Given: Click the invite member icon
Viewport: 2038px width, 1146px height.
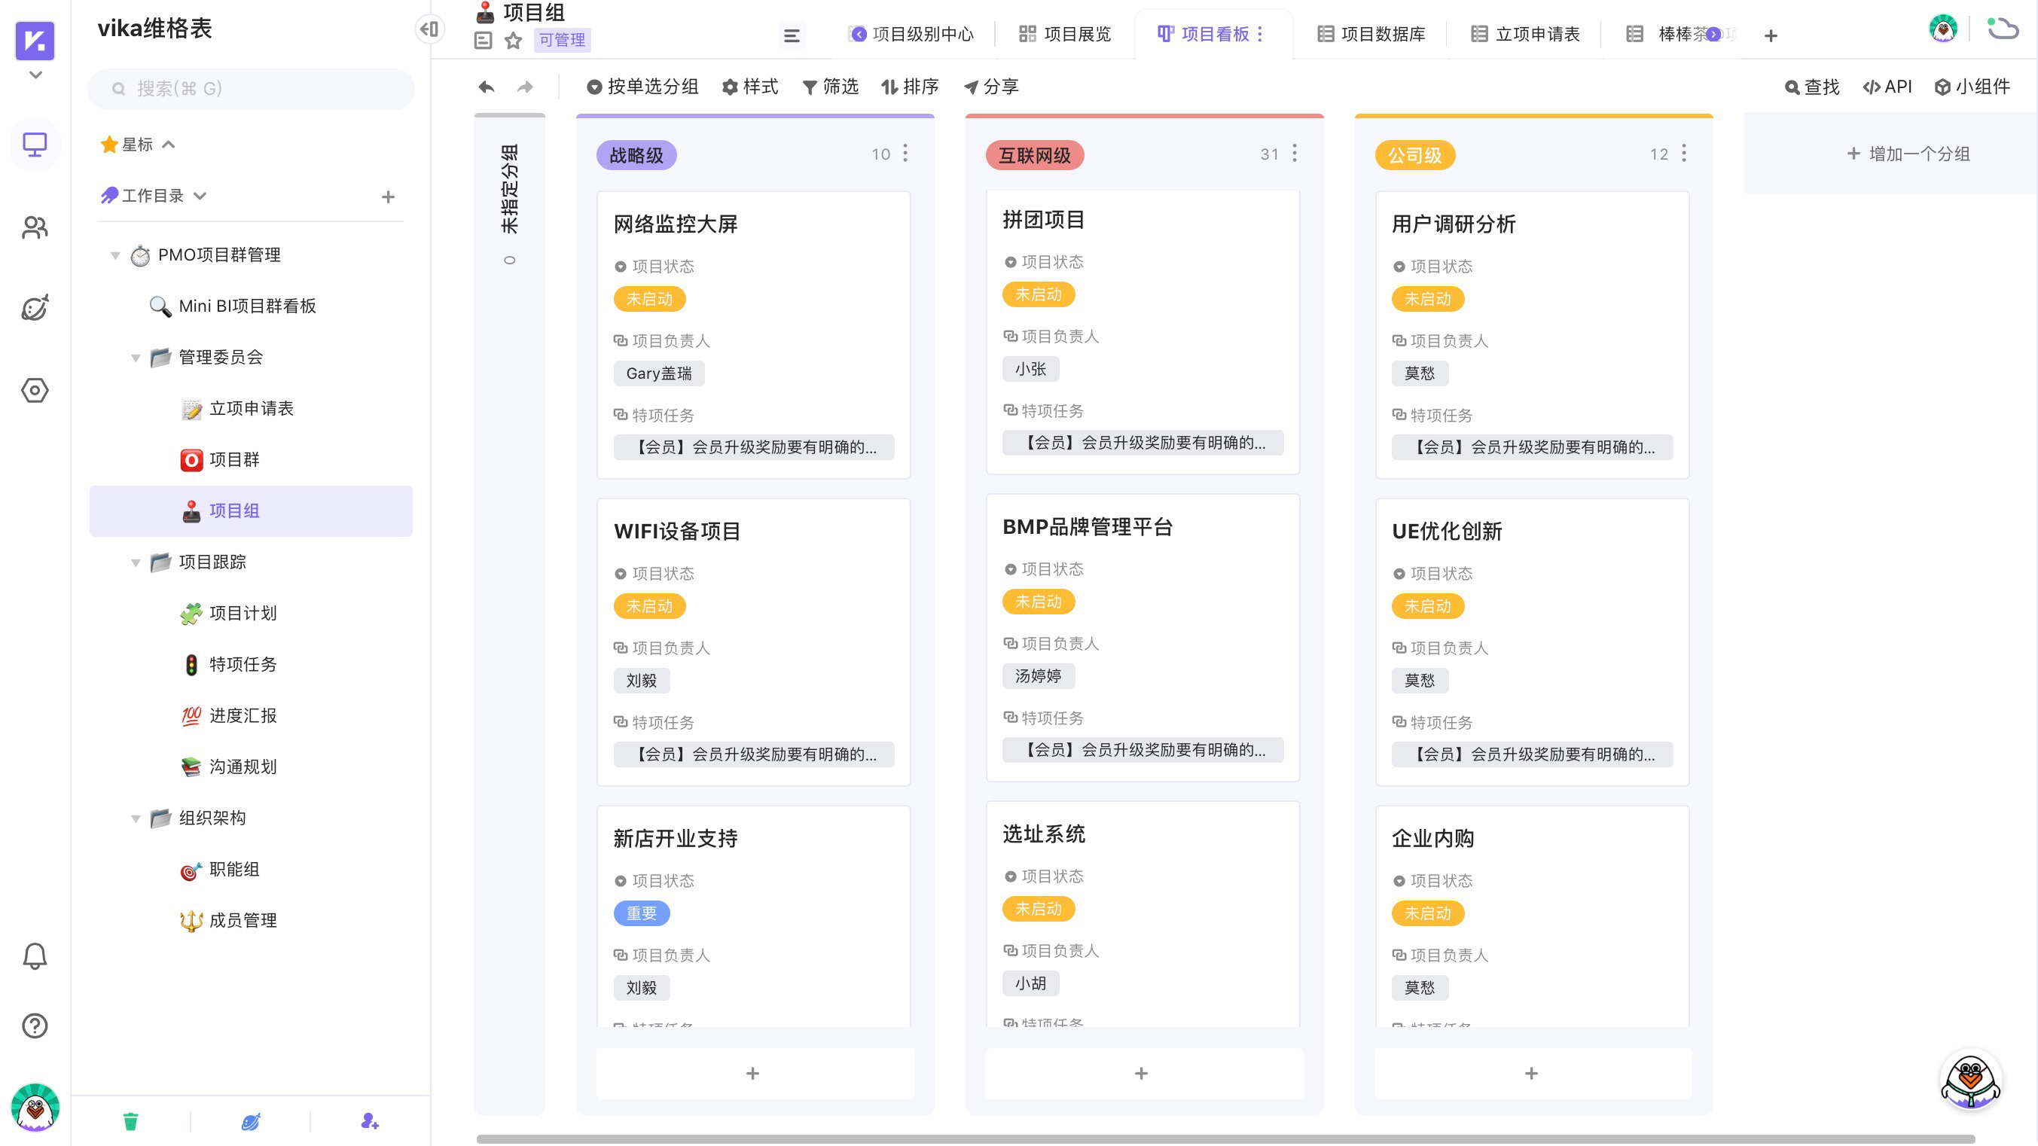Looking at the screenshot, I should 370,1120.
